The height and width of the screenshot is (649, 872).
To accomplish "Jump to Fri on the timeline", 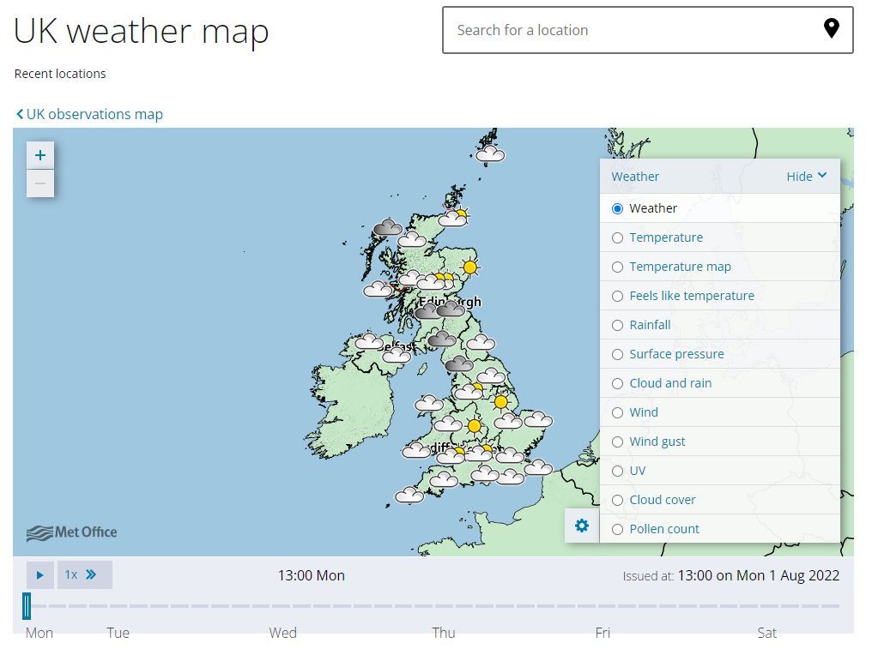I will pos(603,633).
